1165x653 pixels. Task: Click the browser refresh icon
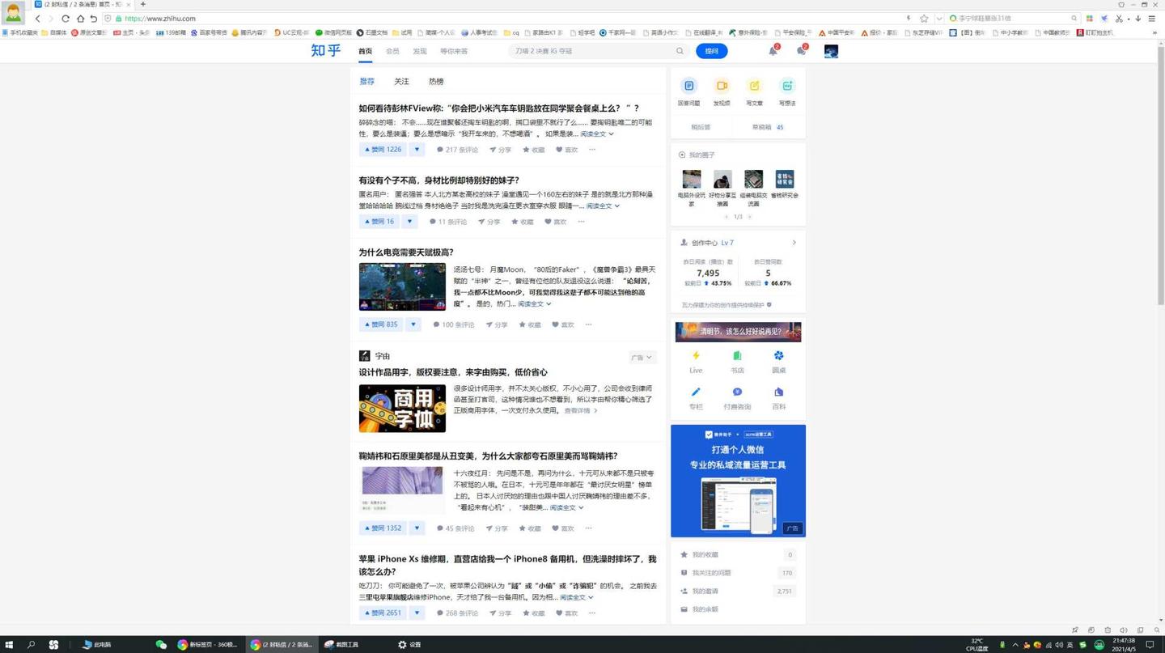click(x=66, y=19)
